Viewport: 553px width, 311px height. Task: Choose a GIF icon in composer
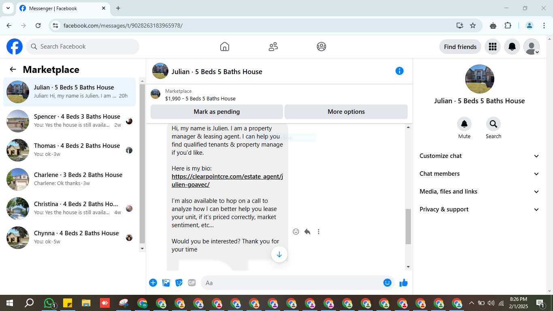point(192,283)
